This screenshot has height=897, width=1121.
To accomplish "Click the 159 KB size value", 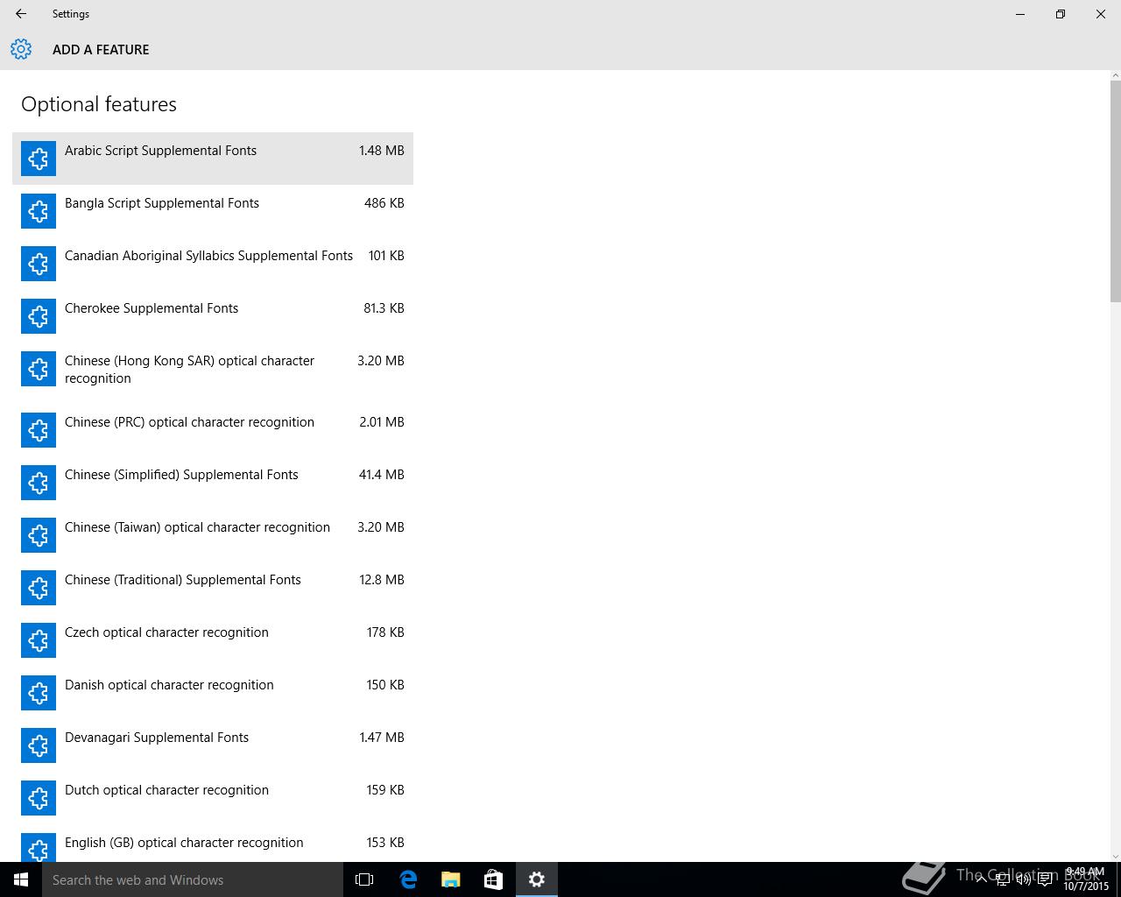I will pos(385,790).
